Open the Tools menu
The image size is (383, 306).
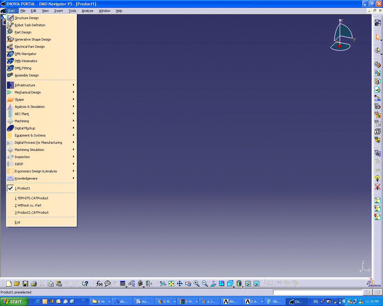pyautogui.click(x=72, y=11)
